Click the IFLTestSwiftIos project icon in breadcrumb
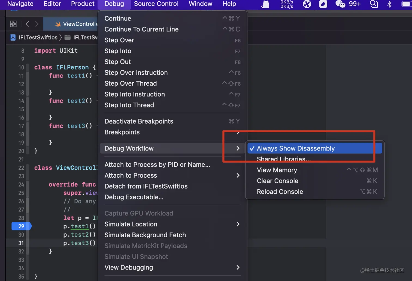The width and height of the screenshot is (412, 281). tap(13, 37)
